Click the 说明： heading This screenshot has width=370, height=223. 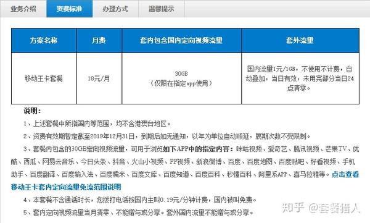point(32,111)
